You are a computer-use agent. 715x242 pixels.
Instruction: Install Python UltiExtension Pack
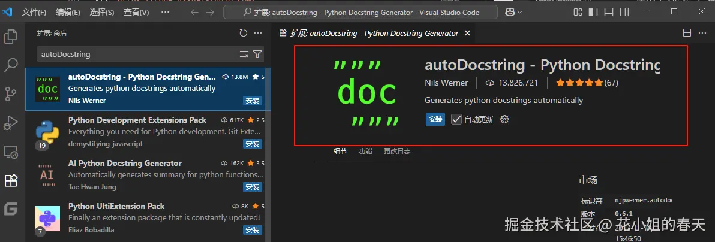click(253, 229)
